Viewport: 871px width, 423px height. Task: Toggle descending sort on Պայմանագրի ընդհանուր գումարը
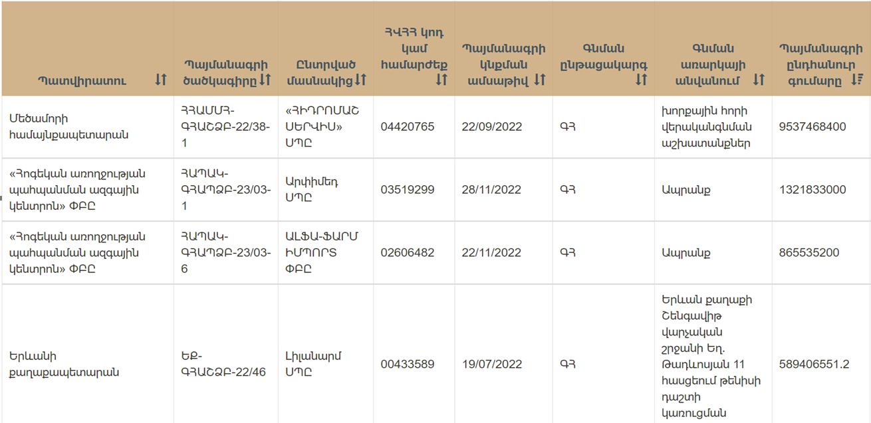pyautogui.click(x=858, y=80)
